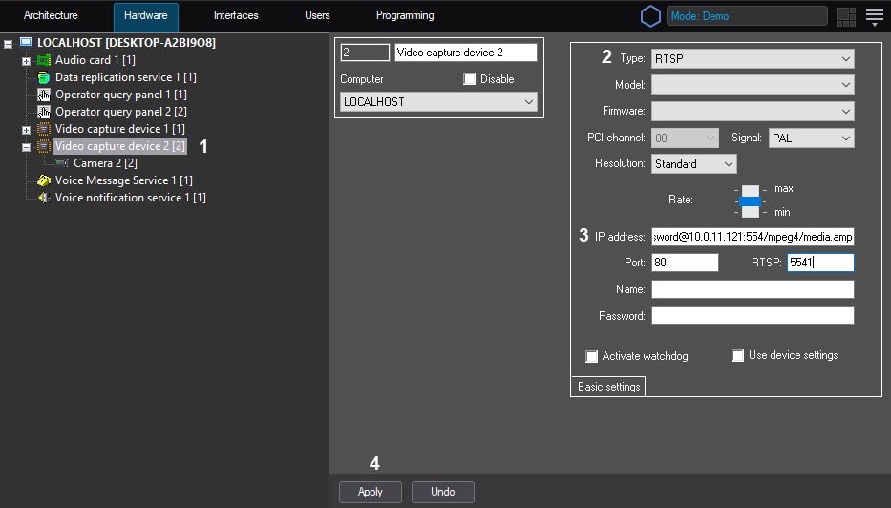Screen dimensions: 891x508
Task: Enable the Activate watchdog checkbox
Action: click(592, 356)
